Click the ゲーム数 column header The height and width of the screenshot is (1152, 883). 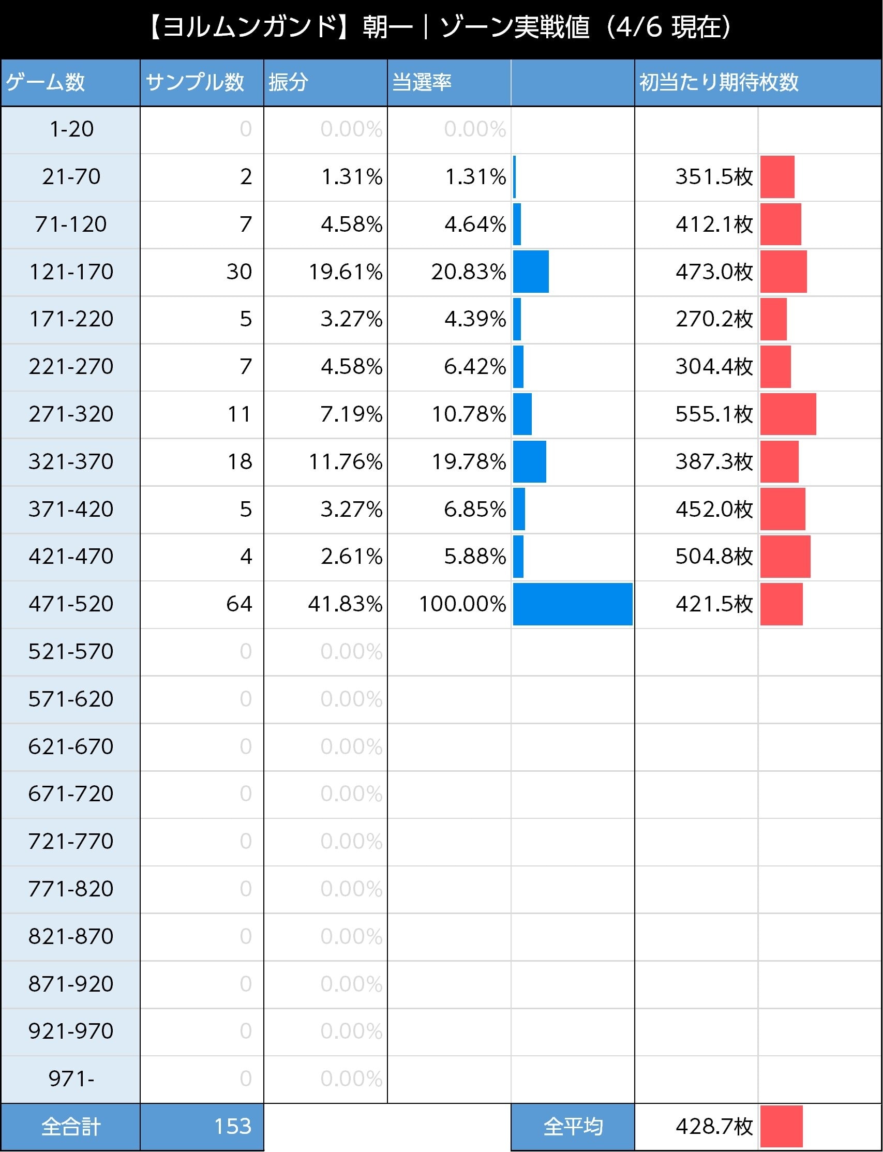[46, 83]
